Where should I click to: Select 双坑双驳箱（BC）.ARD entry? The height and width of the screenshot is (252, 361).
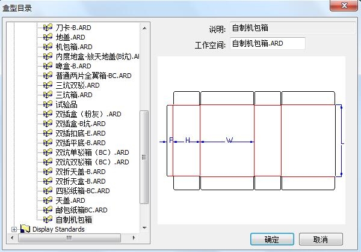[92, 162]
